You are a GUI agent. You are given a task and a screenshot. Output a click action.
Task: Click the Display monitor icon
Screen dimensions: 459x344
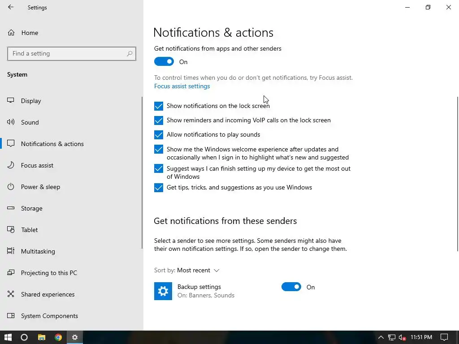tap(11, 100)
